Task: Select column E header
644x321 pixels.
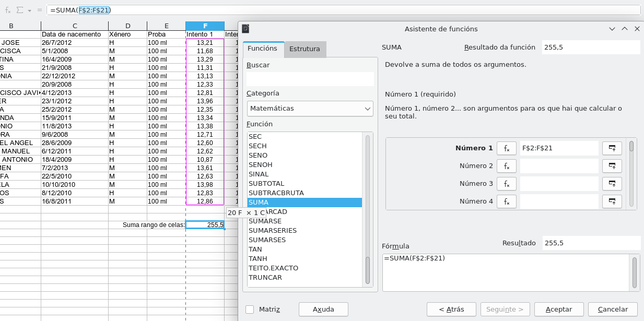Action: pyautogui.click(x=166, y=26)
